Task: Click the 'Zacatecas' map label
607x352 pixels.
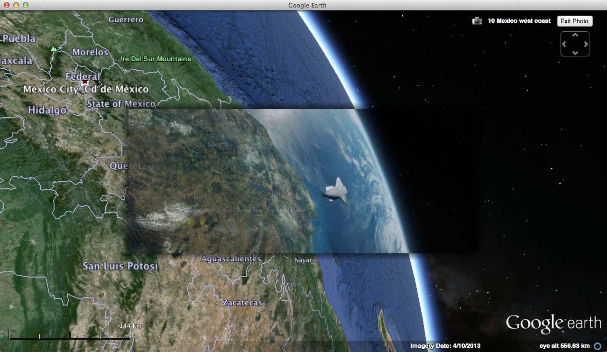Action: tap(242, 302)
